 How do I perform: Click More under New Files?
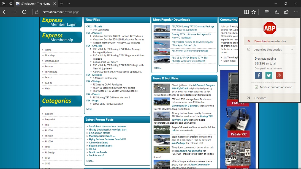pos(90,109)
